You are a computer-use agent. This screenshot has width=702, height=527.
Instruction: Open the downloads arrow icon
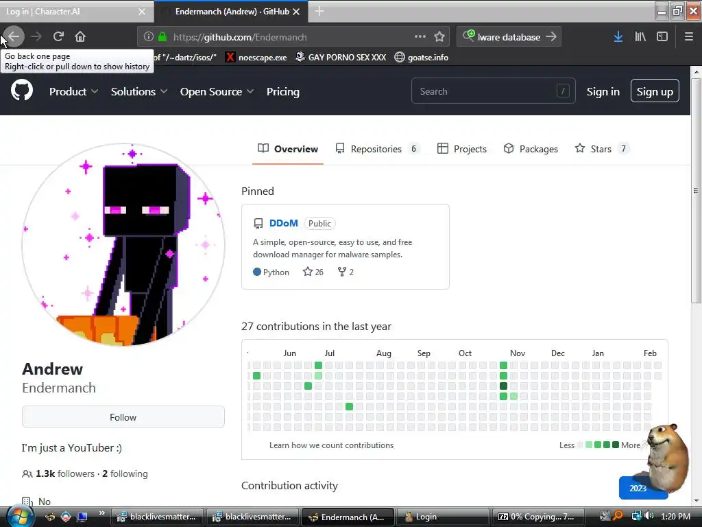coord(618,37)
